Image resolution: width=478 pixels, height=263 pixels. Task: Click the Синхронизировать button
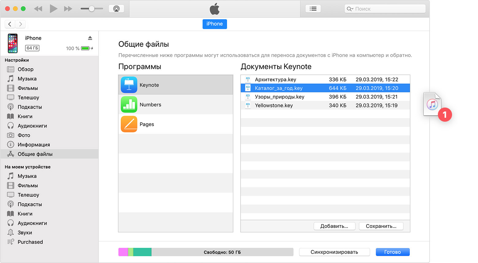[x=334, y=252]
